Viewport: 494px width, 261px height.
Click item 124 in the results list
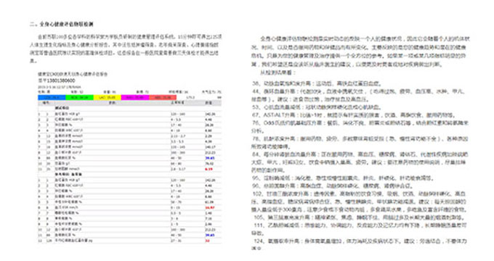pyautogui.click(x=359, y=244)
